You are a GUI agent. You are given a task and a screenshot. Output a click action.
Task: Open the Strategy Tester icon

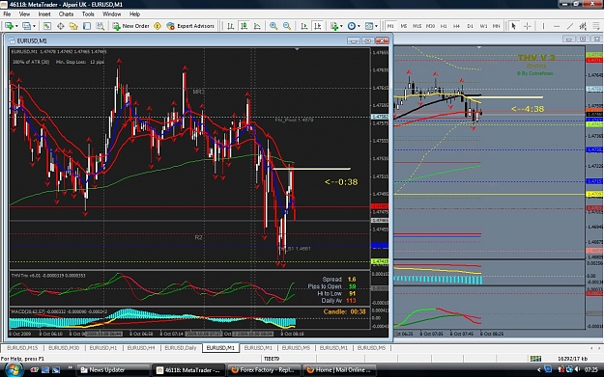tap(100, 26)
